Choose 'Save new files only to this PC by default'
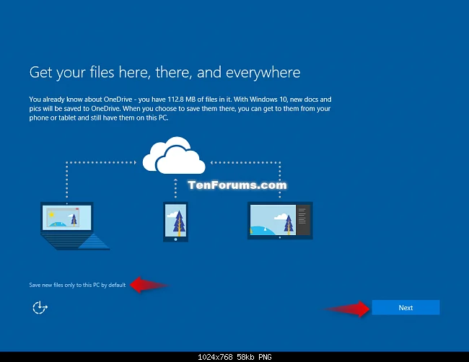This screenshot has width=469, height=362. pyautogui.click(x=77, y=285)
